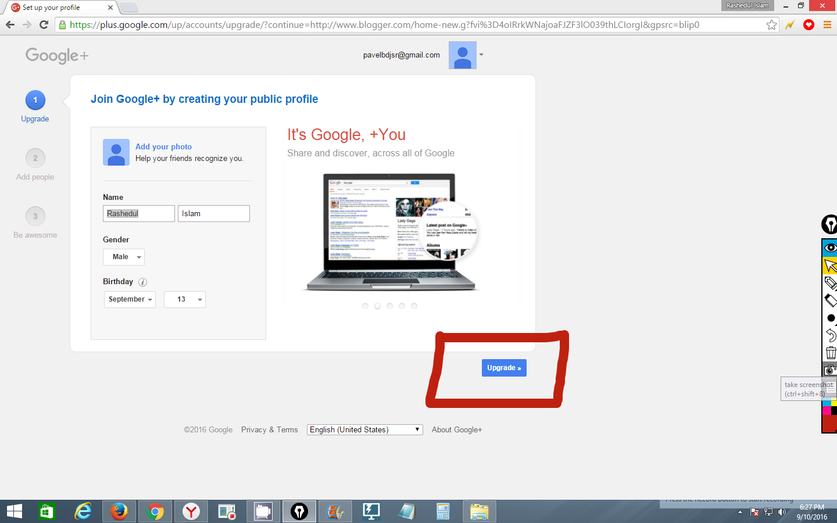The height and width of the screenshot is (523, 837).
Task: Click the green padlock in address bar
Action: [x=62, y=24]
